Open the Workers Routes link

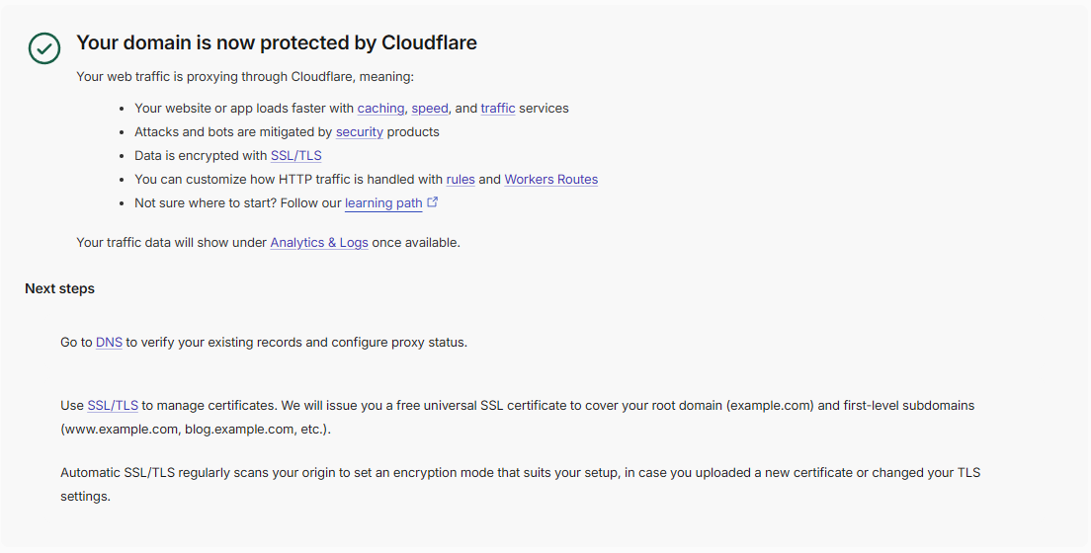(551, 180)
